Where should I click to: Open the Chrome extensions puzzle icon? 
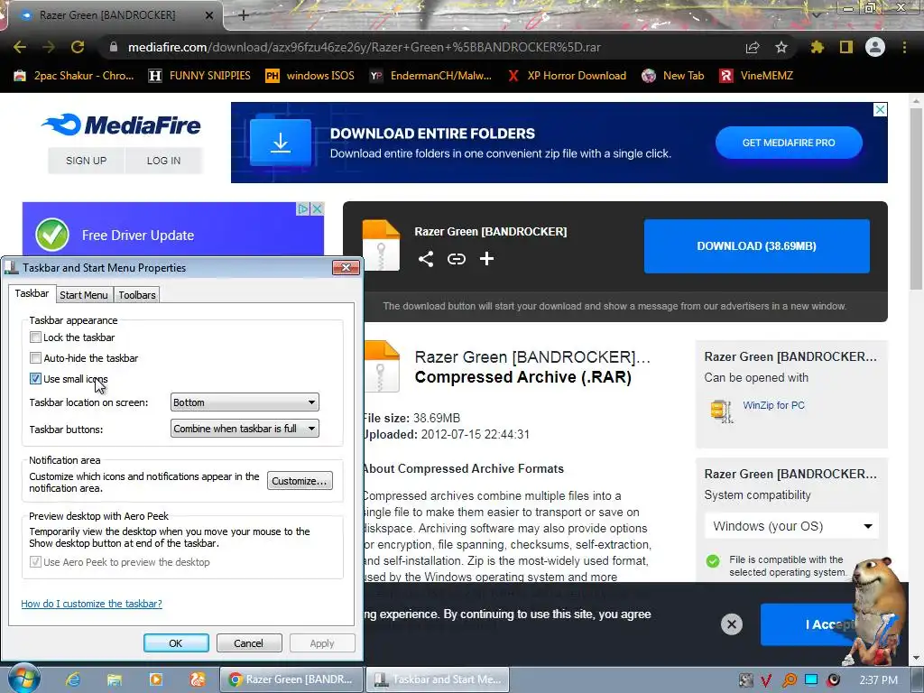pyautogui.click(x=817, y=47)
